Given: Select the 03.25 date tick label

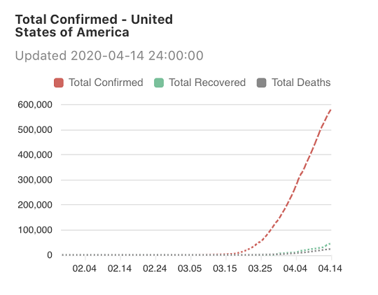Looking at the screenshot, I should pos(260,268).
